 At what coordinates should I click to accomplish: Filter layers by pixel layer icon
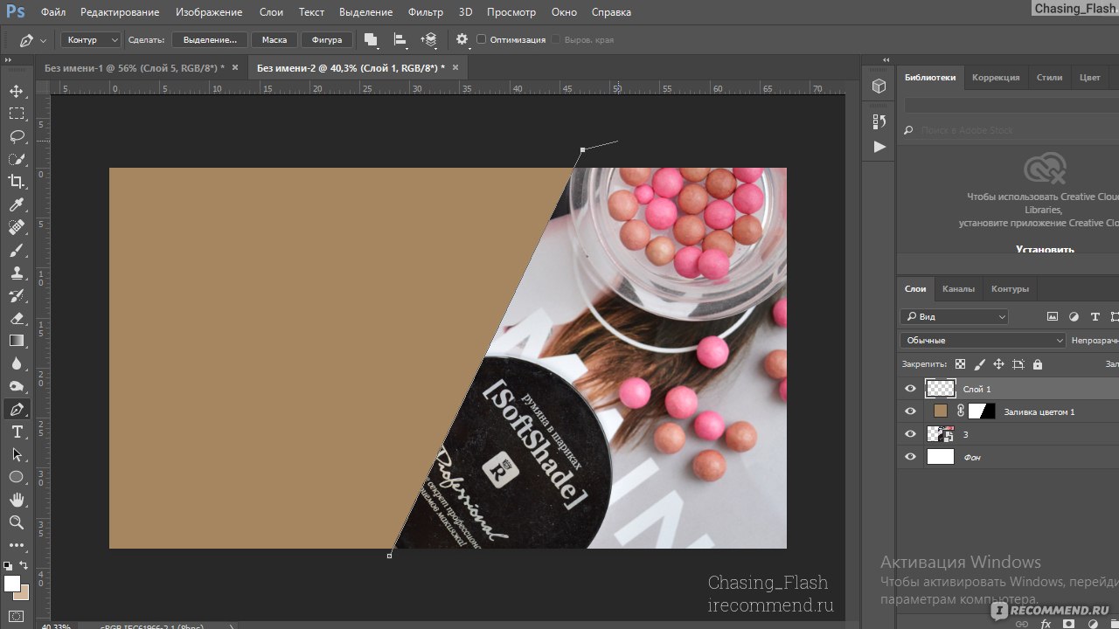point(1053,317)
